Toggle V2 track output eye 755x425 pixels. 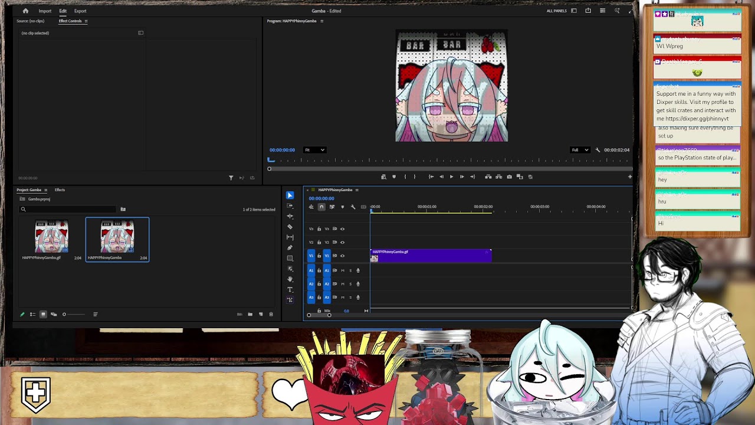(342, 242)
